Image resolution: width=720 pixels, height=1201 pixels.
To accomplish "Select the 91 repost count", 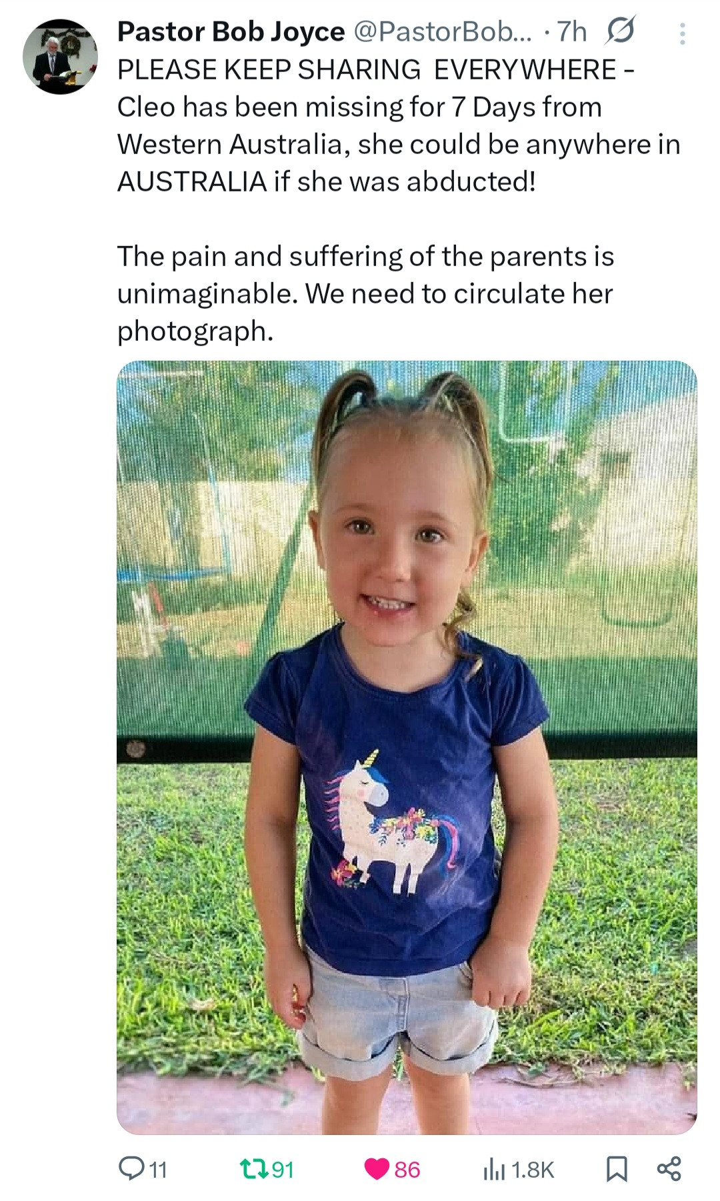I will (283, 1170).
